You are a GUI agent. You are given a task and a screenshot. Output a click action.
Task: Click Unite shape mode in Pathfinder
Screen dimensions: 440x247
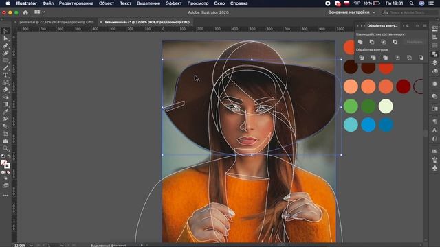click(360, 42)
